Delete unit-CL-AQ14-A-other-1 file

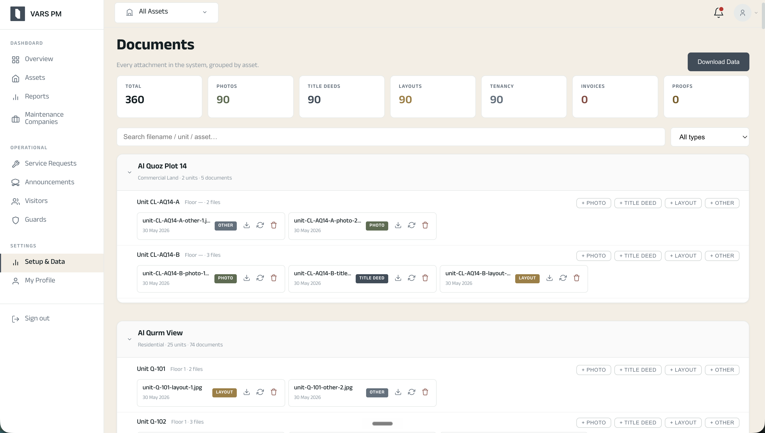click(x=274, y=225)
